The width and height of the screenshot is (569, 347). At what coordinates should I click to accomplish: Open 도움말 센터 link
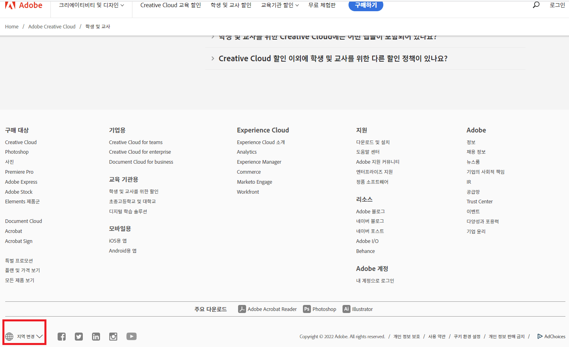click(368, 152)
